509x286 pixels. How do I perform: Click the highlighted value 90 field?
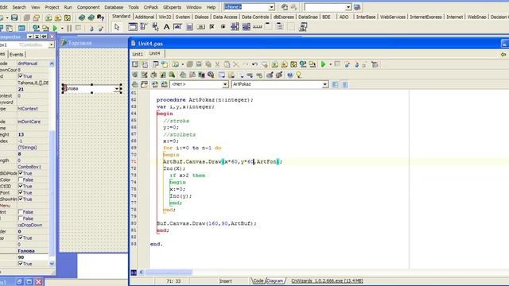point(33,257)
